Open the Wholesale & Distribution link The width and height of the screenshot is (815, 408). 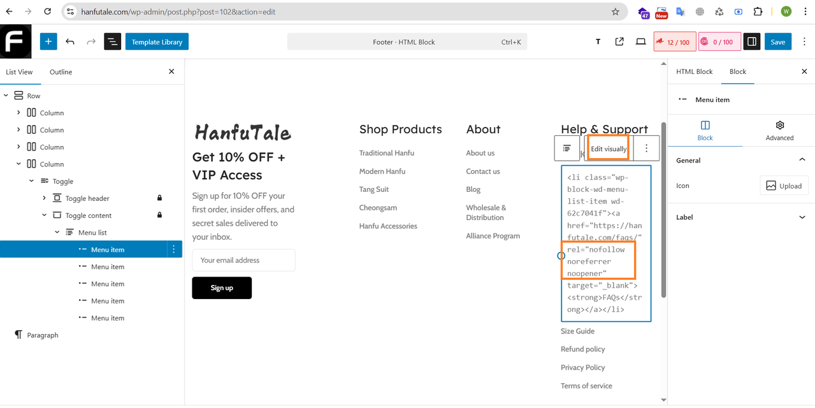click(x=486, y=212)
